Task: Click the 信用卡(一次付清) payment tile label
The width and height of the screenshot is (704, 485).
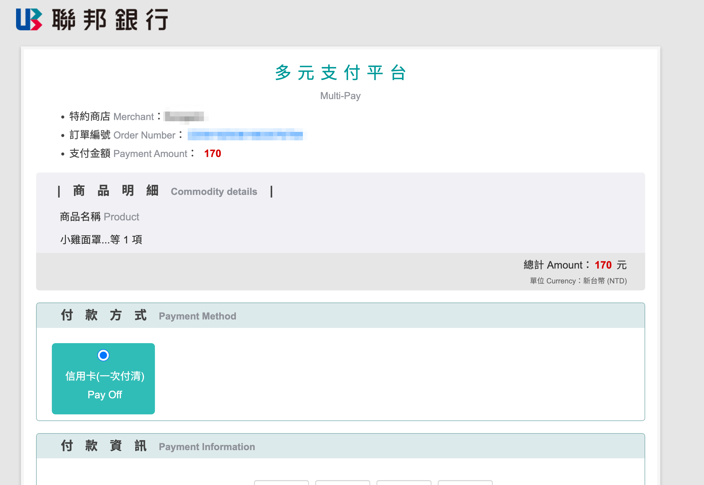Action: (105, 376)
